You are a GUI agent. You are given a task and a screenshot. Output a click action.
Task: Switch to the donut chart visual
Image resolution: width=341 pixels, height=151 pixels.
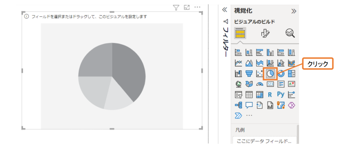tap(281, 74)
